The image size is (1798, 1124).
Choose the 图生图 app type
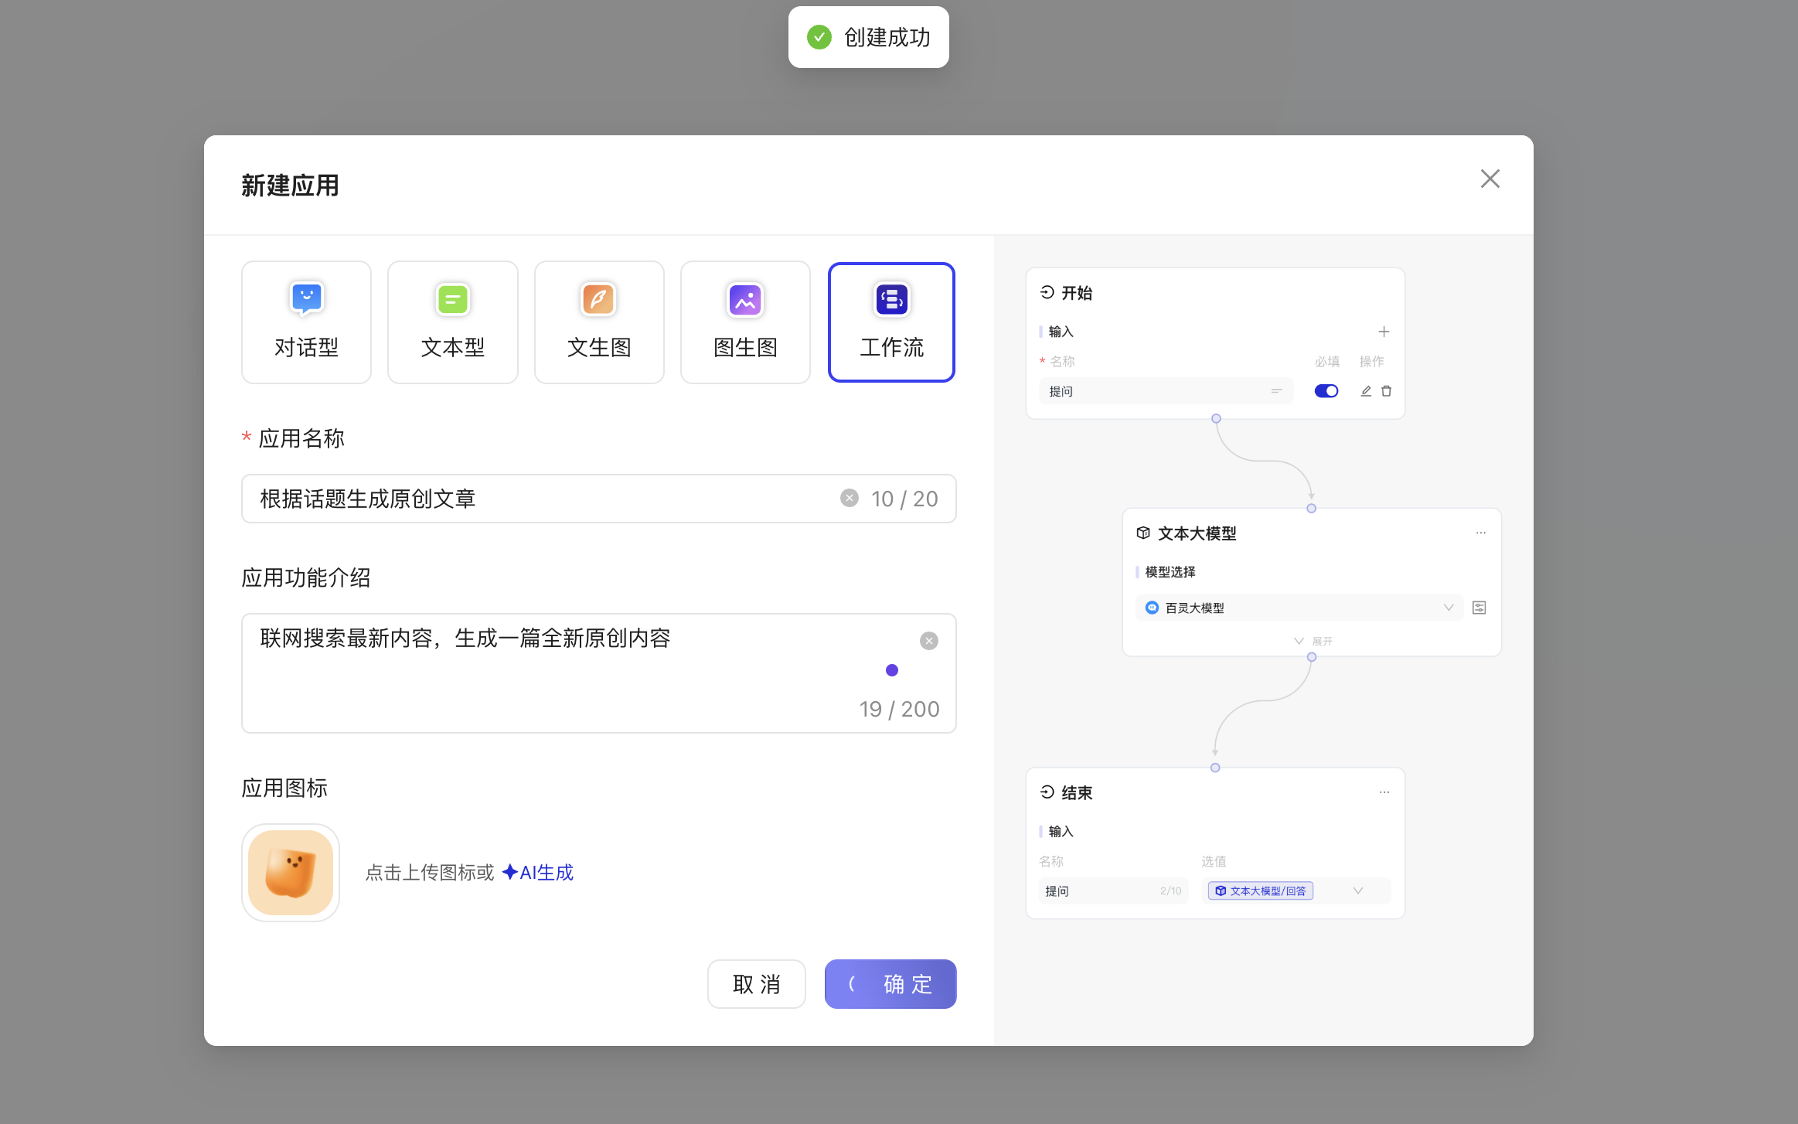coord(745,322)
